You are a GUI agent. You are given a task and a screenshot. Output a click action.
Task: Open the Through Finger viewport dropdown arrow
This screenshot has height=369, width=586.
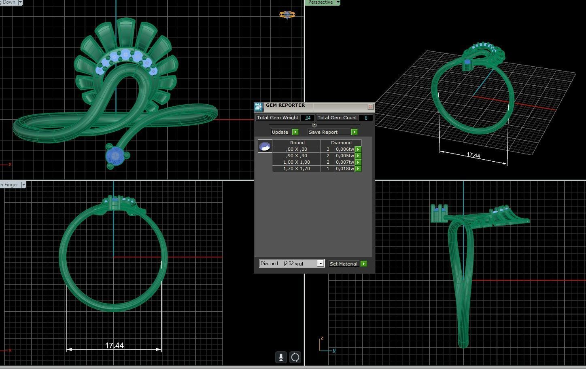click(x=23, y=185)
